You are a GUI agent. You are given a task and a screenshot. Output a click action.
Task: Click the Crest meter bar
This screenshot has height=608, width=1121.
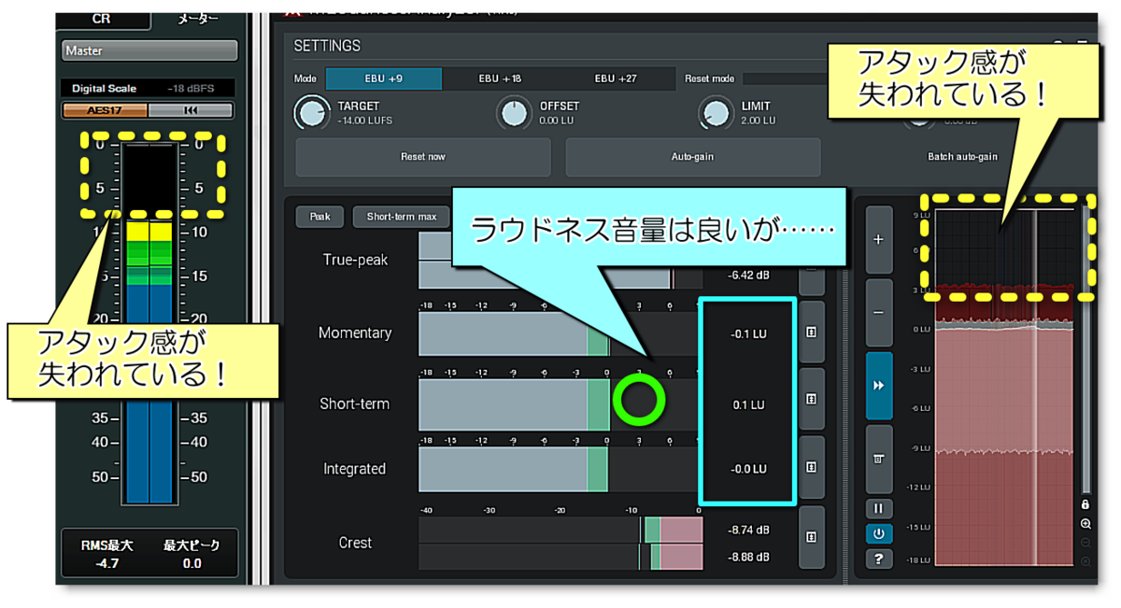click(x=559, y=544)
